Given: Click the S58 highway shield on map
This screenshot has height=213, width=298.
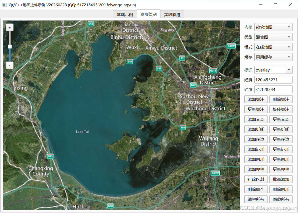Looking at the screenshot, I should tap(183, 127).
